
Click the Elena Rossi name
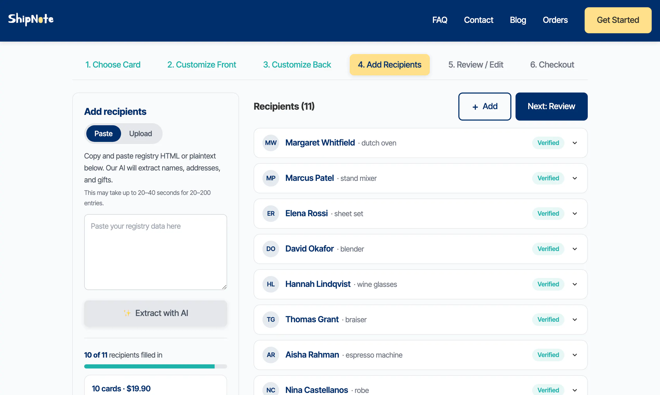306,213
